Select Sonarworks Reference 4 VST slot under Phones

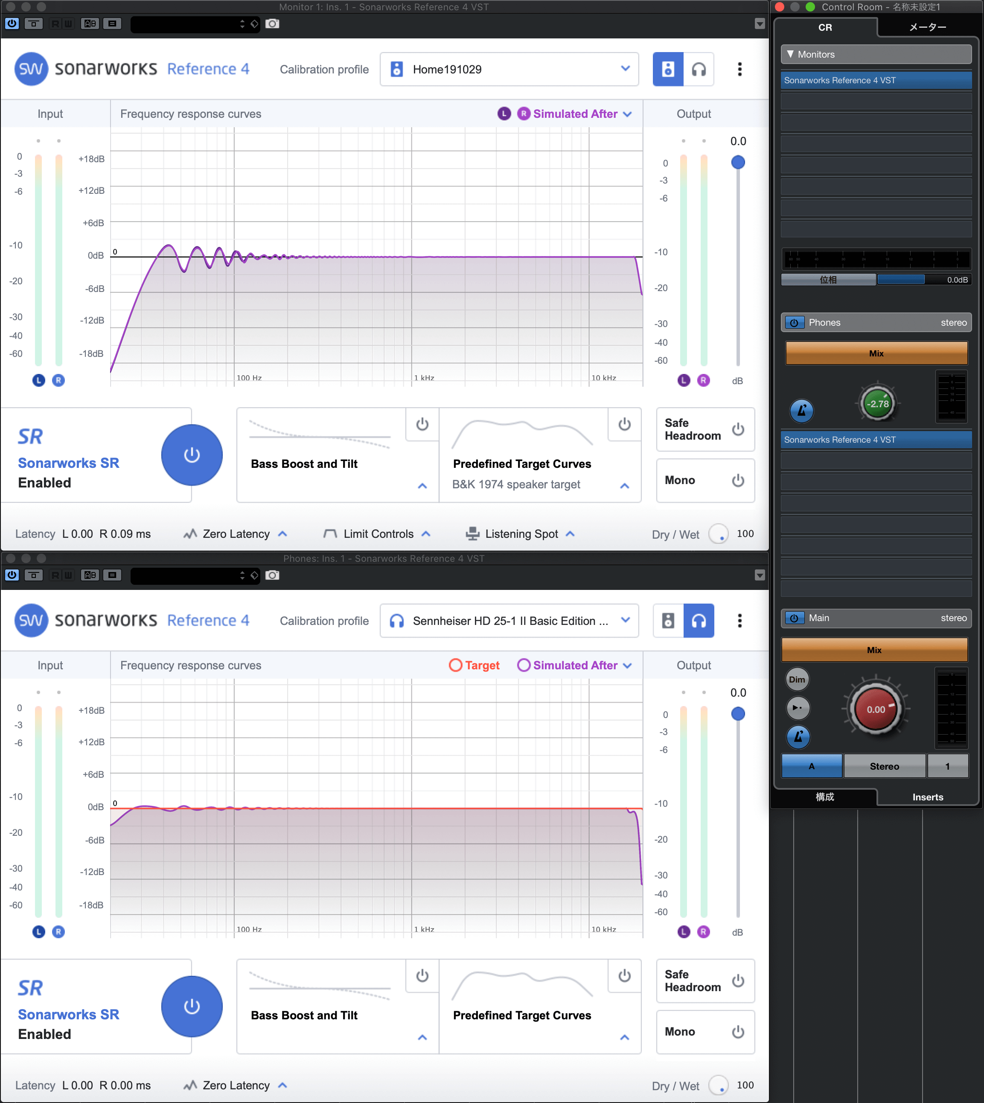876,440
